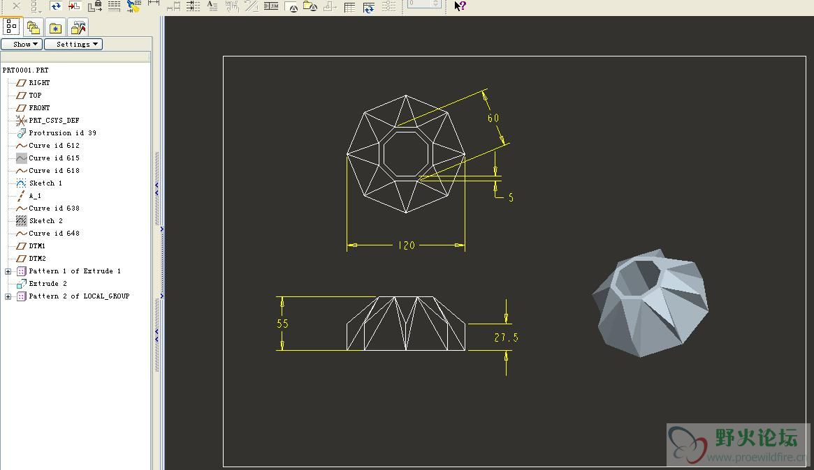The image size is (814, 470).
Task: Select the octagonal top drawing view
Action: [x=406, y=154]
